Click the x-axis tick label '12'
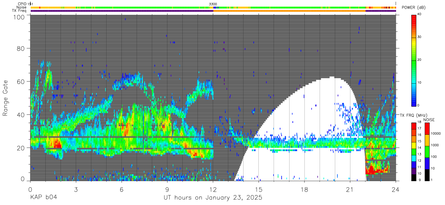 pos(213,189)
